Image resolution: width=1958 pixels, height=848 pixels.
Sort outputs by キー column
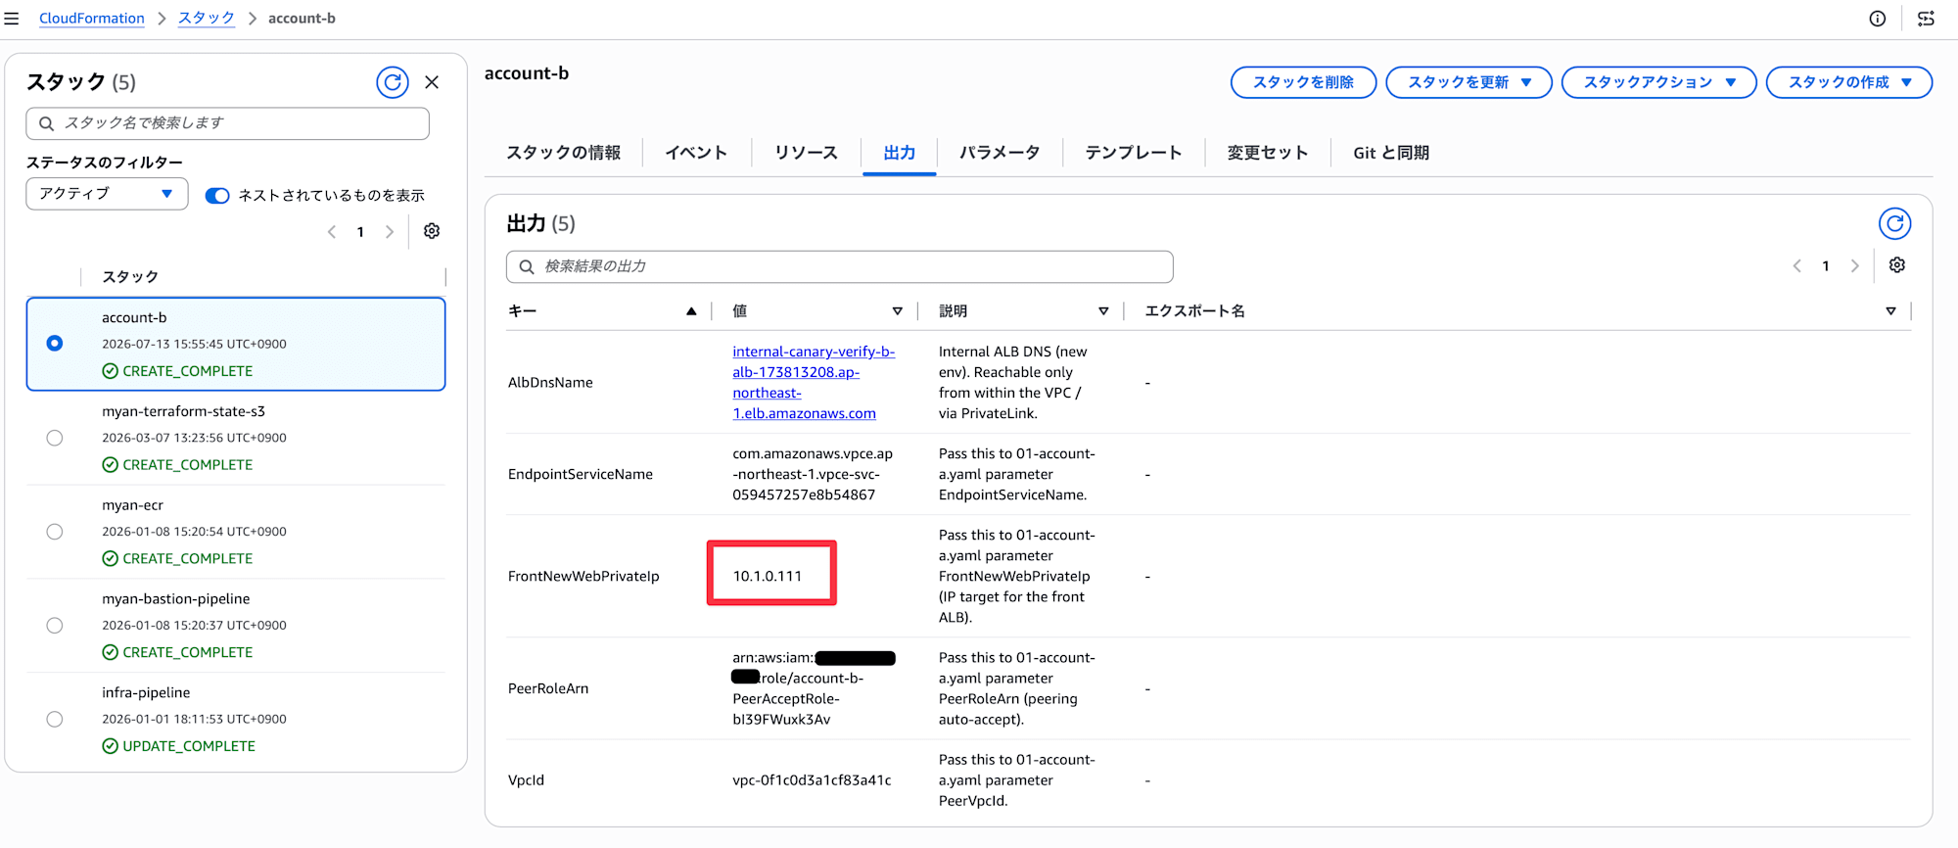tap(691, 311)
